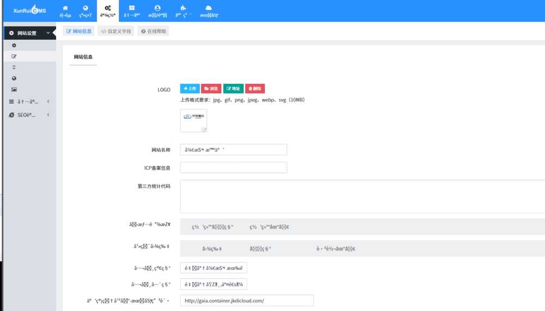
Task: Select the sidebar edit-pencil icon item
Action: pos(14,56)
